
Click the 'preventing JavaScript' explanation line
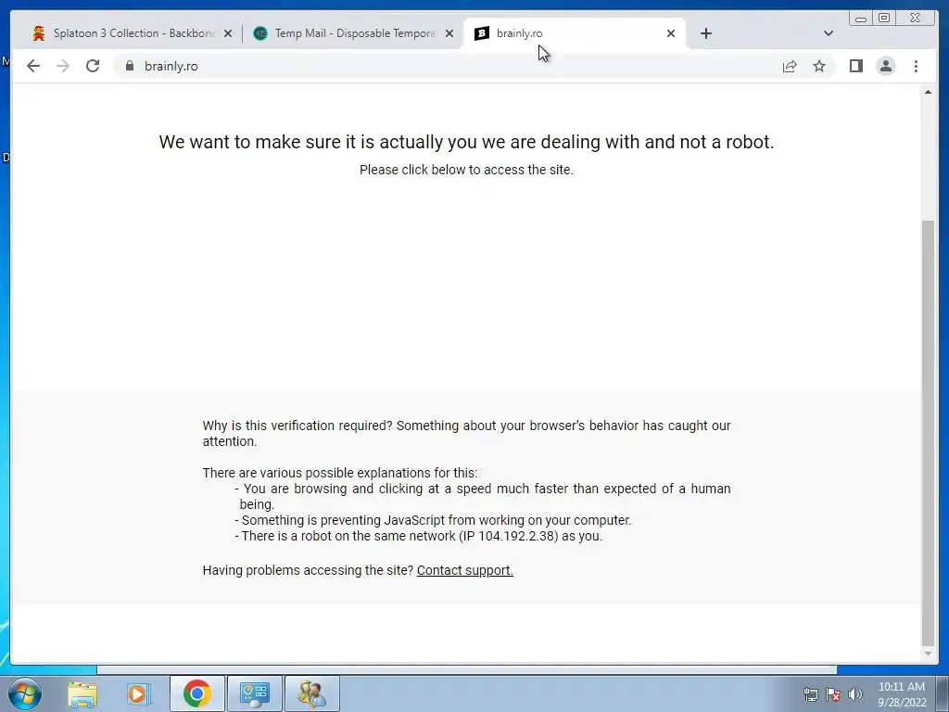click(433, 520)
